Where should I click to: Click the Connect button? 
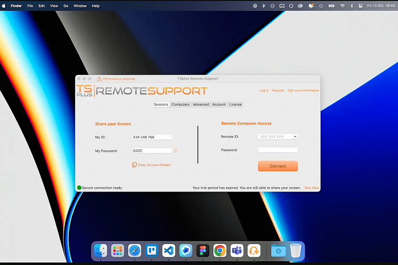[278, 166]
